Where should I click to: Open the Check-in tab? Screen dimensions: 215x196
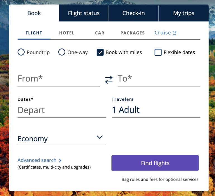click(x=133, y=13)
